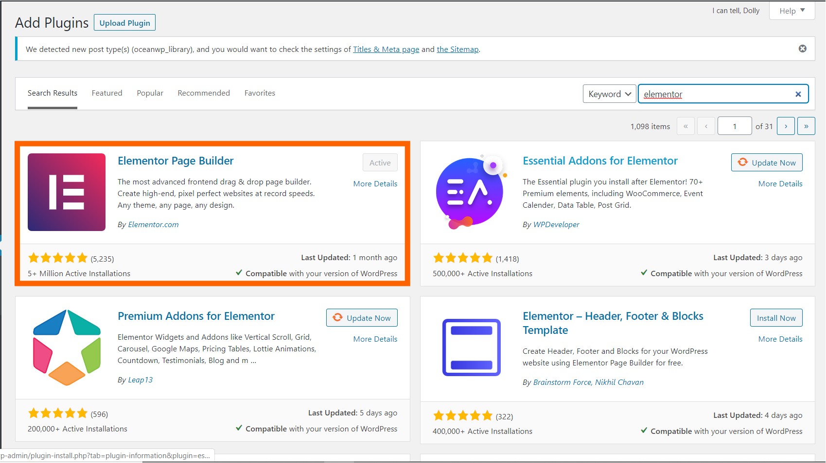Click the Elementor Page Builder plugin logo

67,192
